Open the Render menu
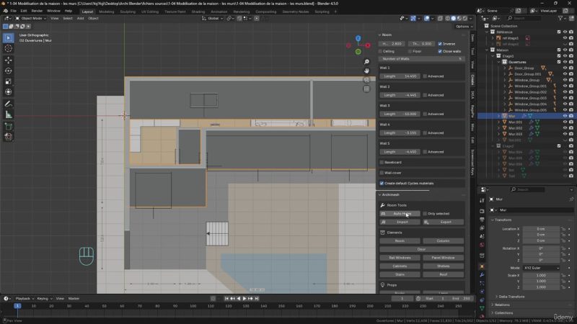Image resolution: width=577 pixels, height=324 pixels. pyautogui.click(x=38, y=11)
